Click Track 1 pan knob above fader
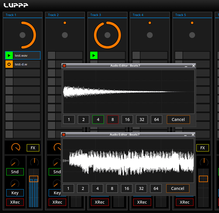This screenshot has width=219, height=213. 34,162
